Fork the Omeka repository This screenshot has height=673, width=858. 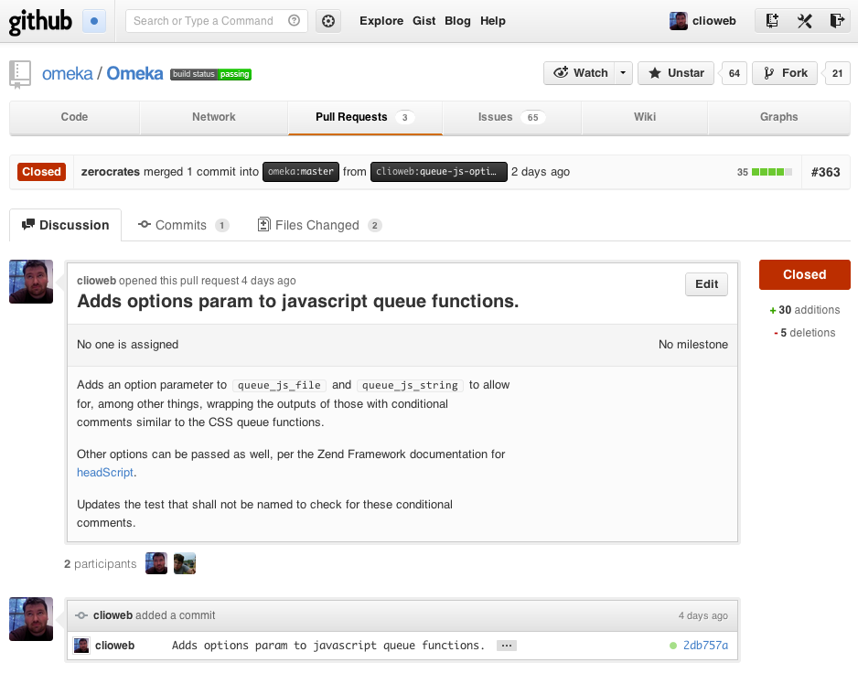point(785,73)
